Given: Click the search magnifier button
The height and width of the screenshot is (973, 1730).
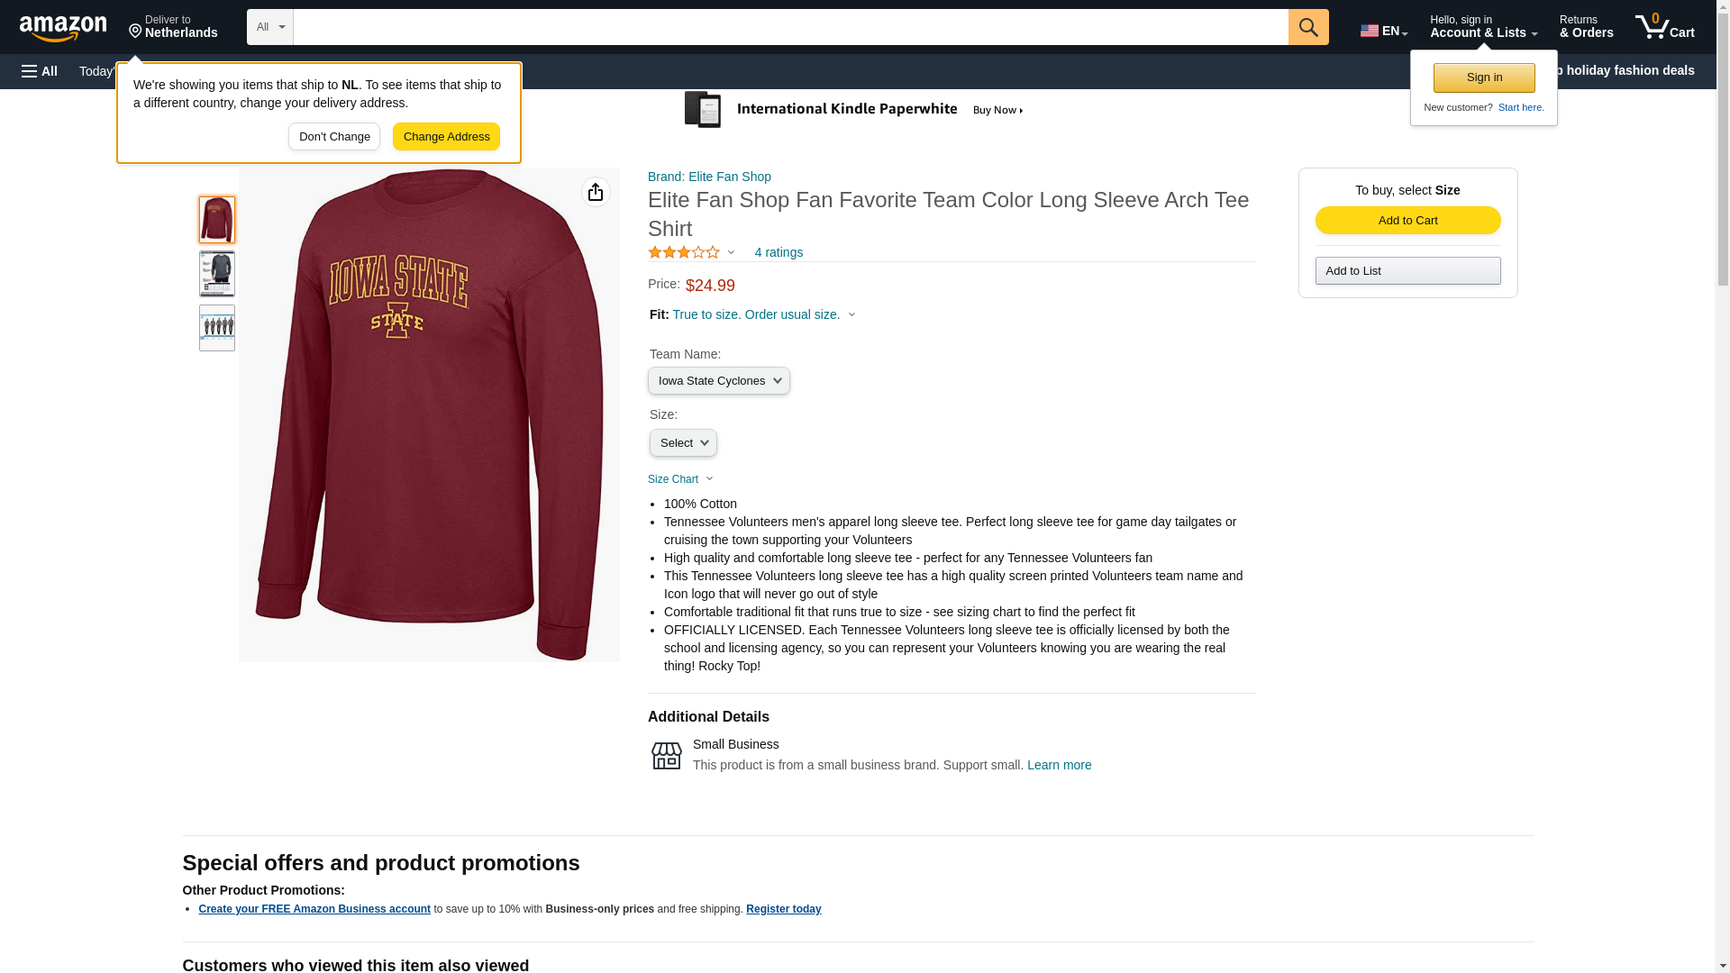Looking at the screenshot, I should pyautogui.click(x=1307, y=27).
